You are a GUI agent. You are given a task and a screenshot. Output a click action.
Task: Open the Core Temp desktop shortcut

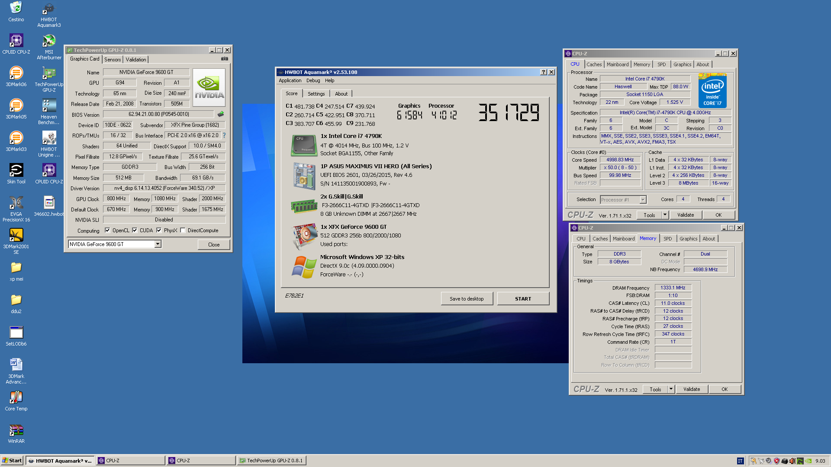pos(16,400)
